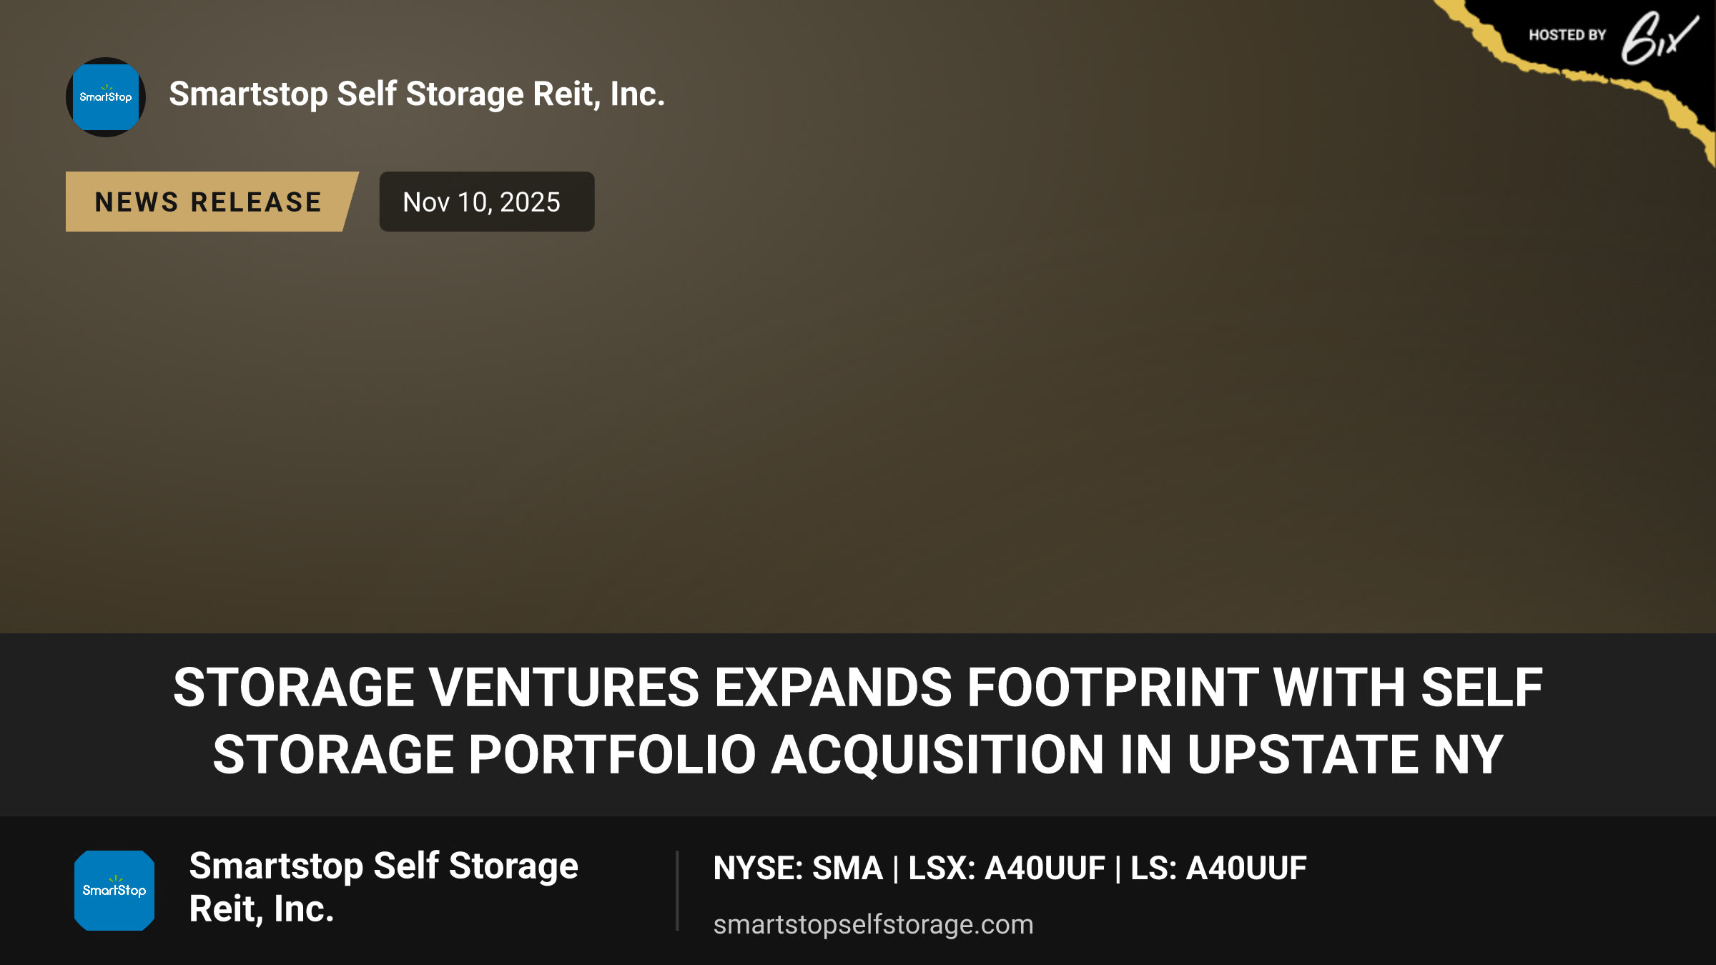Click the SmartStop logo in bottom bar
This screenshot has width=1716, height=965.
pos(114,891)
